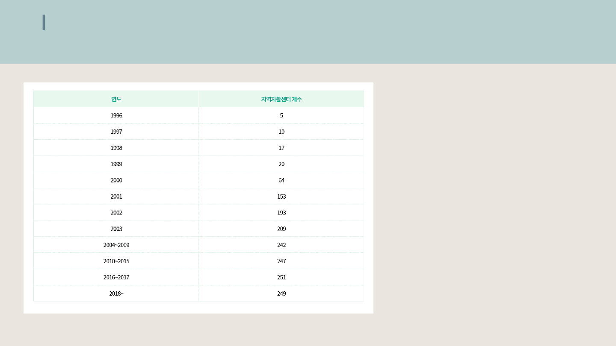
Task: Select the value 10 for 1997
Action: click(281, 132)
